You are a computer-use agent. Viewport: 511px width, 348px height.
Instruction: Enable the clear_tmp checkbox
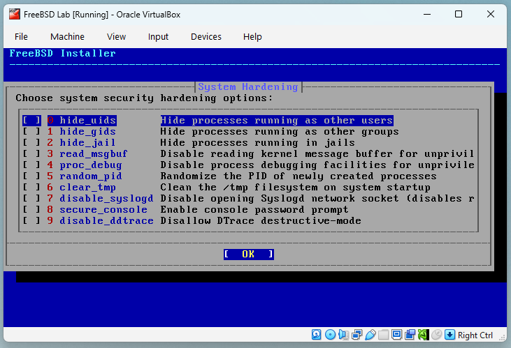31,188
